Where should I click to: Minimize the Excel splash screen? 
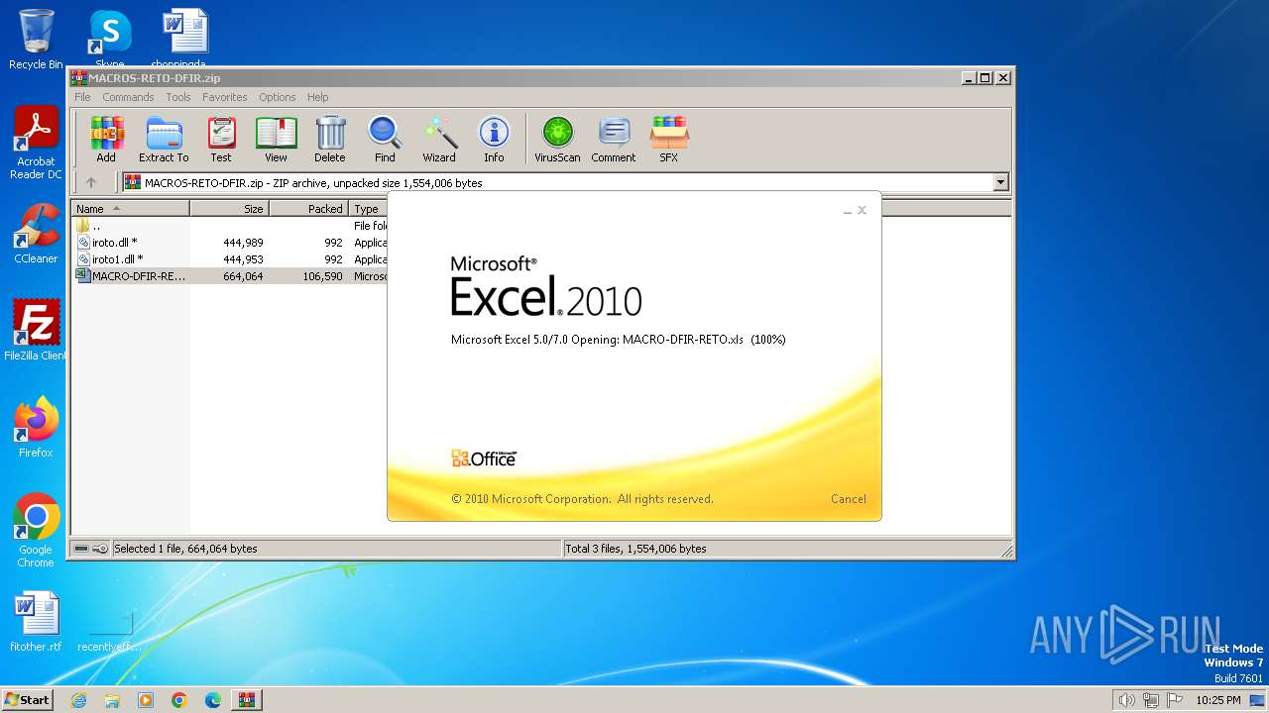[x=847, y=211]
